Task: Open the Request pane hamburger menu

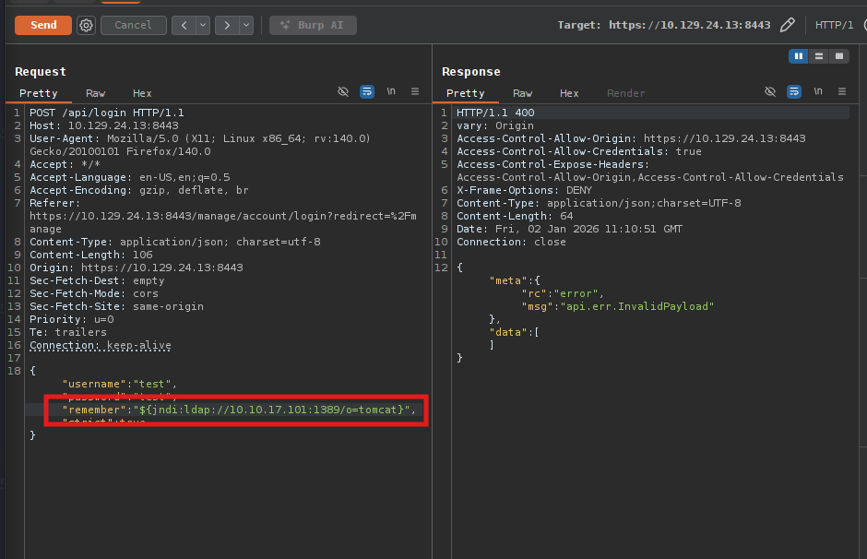Action: click(x=415, y=91)
